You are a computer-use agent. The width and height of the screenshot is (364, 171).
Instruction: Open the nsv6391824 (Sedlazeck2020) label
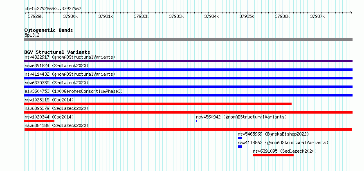coord(56,66)
